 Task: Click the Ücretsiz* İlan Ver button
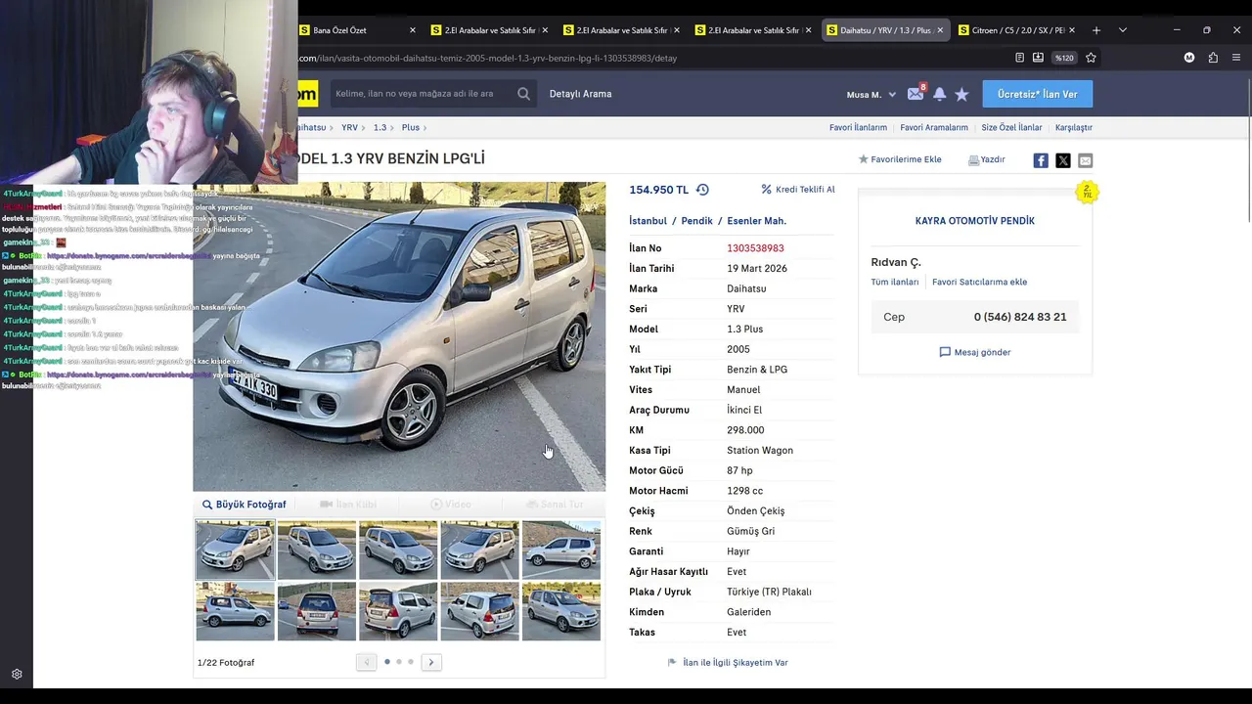[x=1037, y=94]
